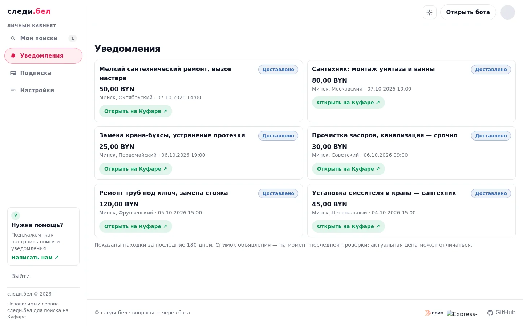
Task: Open the user avatar circle
Action: 508,12
